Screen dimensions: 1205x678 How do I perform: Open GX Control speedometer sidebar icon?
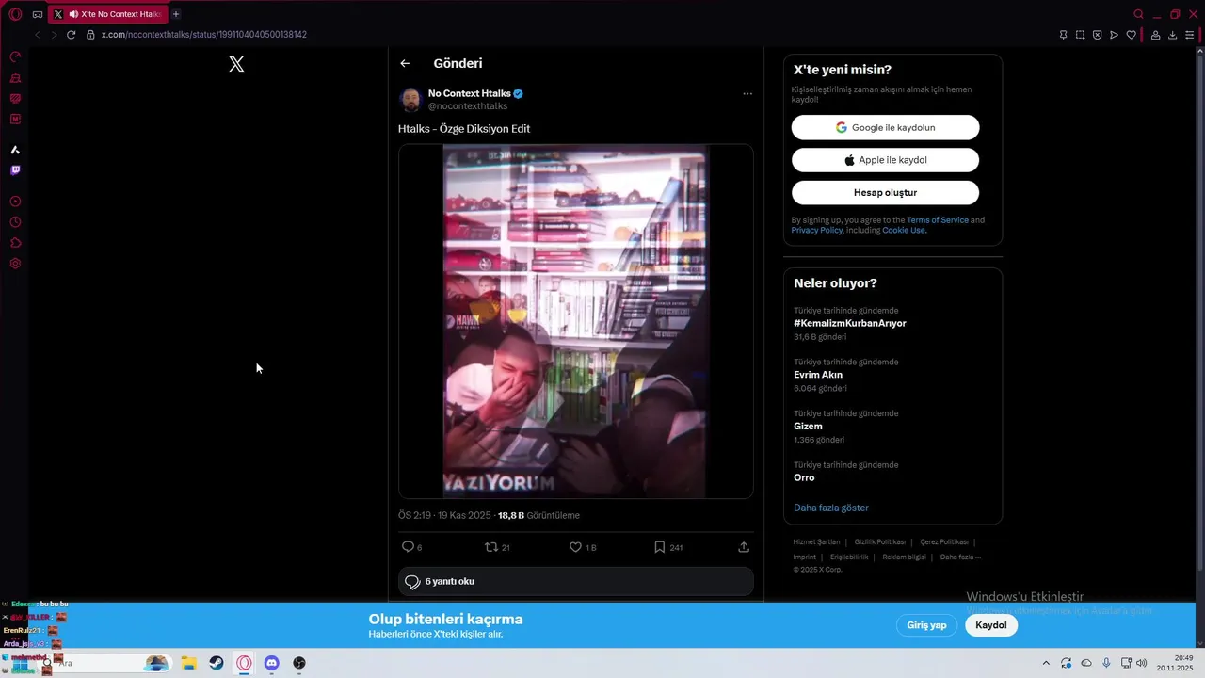pos(15,57)
